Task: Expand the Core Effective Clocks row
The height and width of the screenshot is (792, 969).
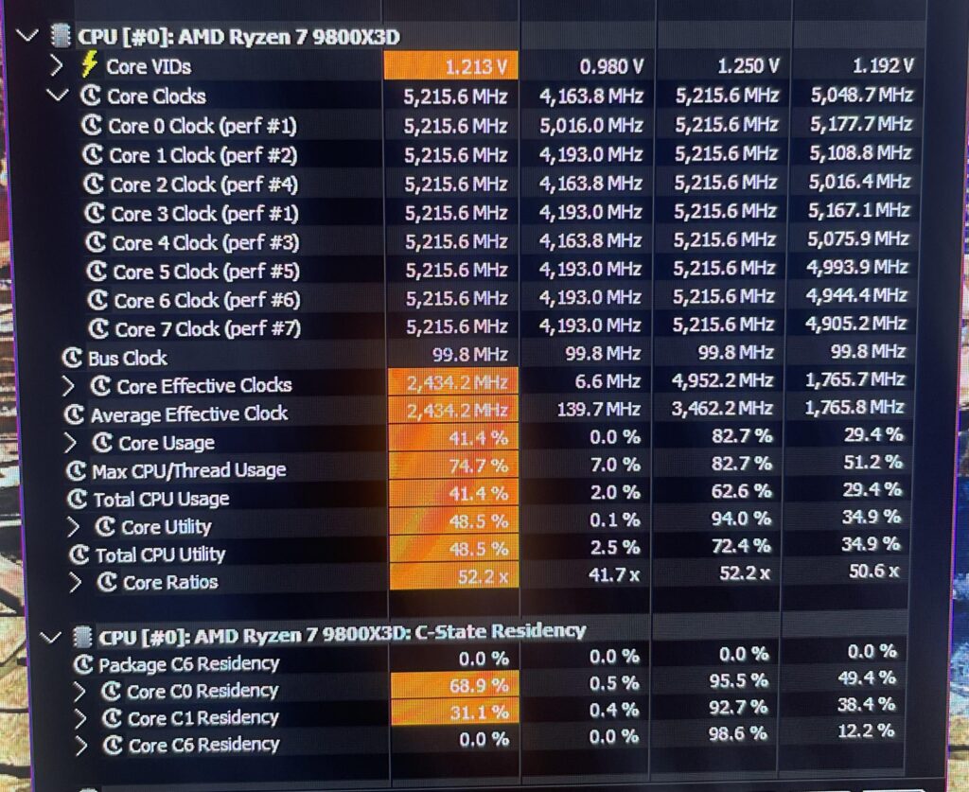Action: click(x=69, y=386)
